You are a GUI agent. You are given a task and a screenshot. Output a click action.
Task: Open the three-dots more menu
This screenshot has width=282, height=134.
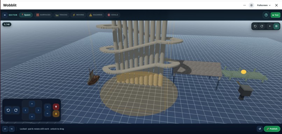(245, 5)
